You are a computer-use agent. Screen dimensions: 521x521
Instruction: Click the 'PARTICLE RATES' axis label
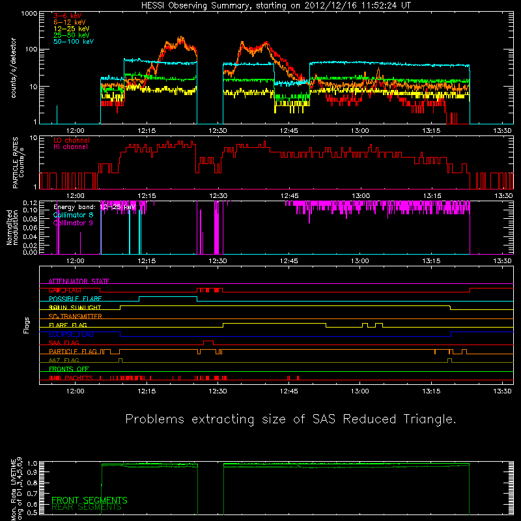tap(15, 163)
